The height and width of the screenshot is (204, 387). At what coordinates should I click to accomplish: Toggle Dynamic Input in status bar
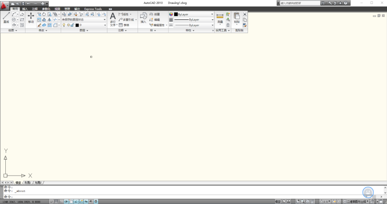tap(86, 201)
